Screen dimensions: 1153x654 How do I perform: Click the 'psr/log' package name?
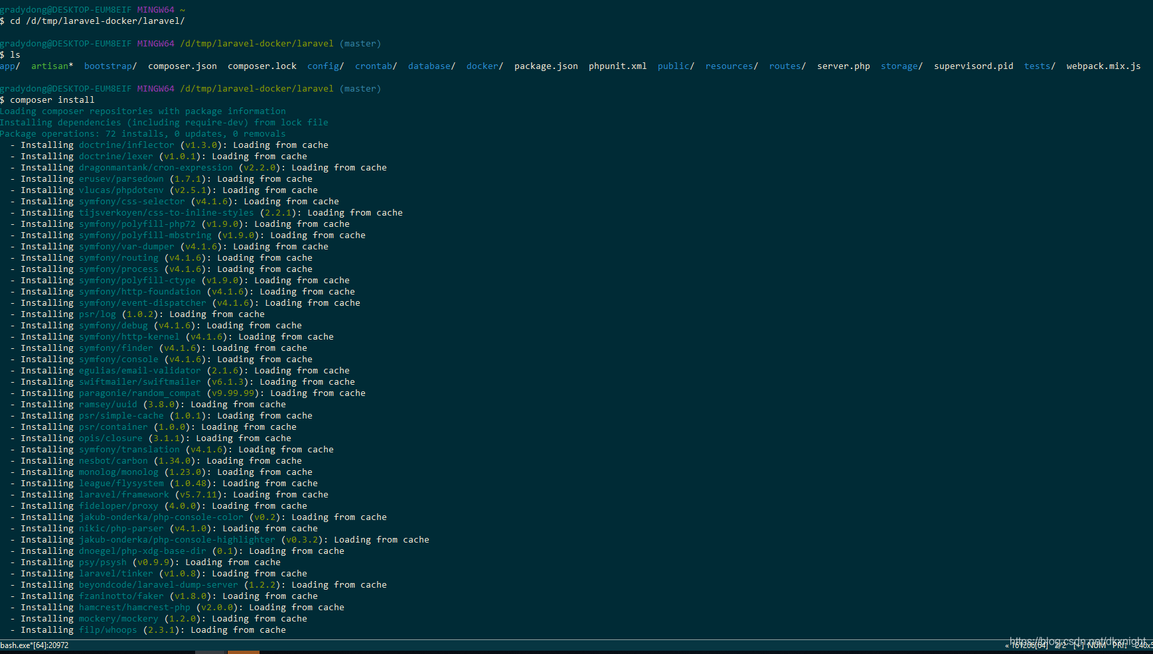coord(98,314)
